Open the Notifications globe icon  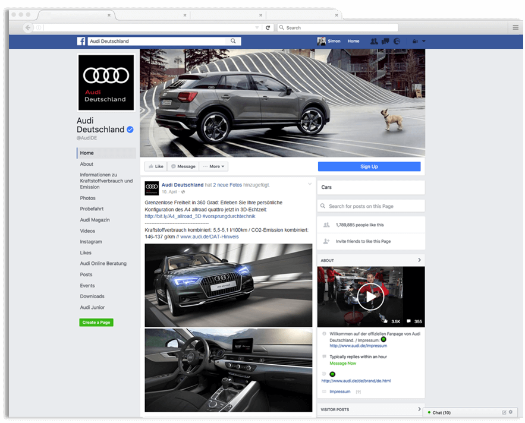(x=397, y=41)
